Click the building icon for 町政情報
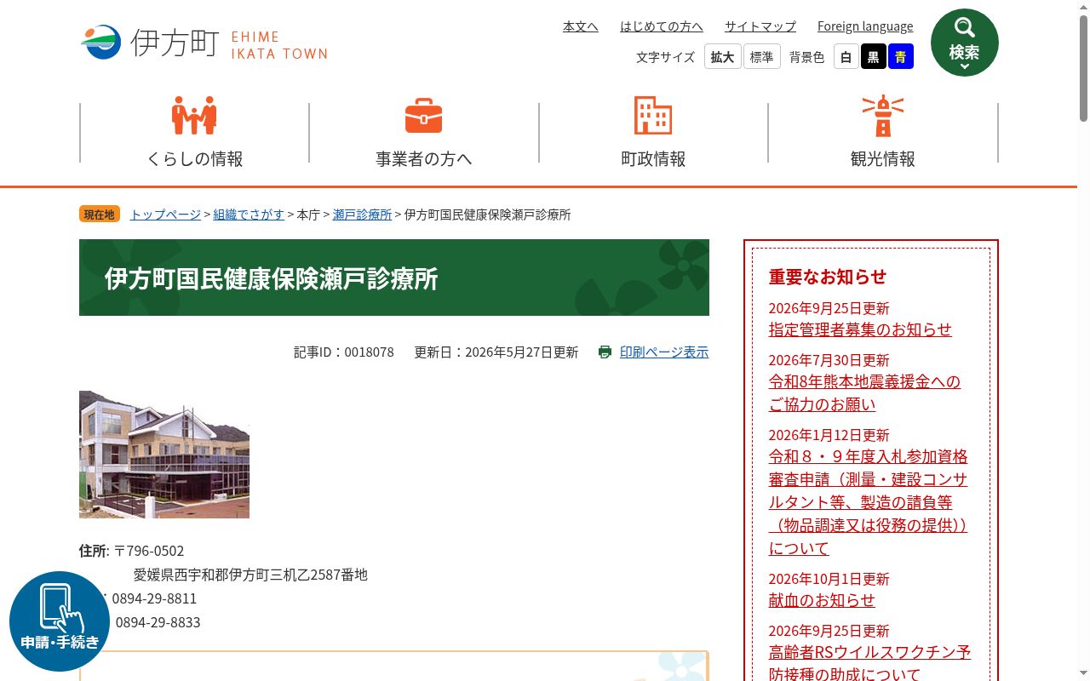This screenshot has width=1090, height=681. click(653, 115)
